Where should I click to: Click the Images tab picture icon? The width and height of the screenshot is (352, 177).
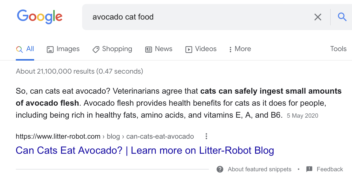point(50,49)
